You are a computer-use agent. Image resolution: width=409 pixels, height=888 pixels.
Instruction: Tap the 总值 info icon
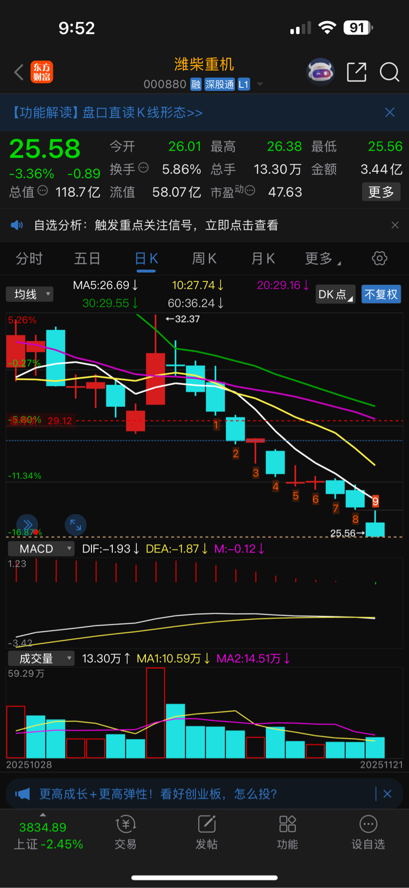[x=43, y=190]
